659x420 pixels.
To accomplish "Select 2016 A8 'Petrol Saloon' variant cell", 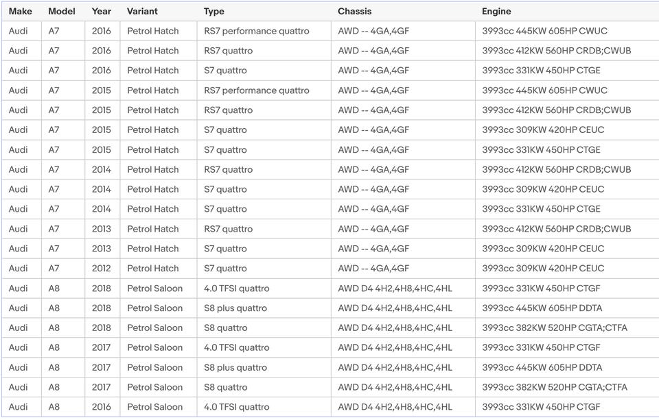I will pos(154,408).
